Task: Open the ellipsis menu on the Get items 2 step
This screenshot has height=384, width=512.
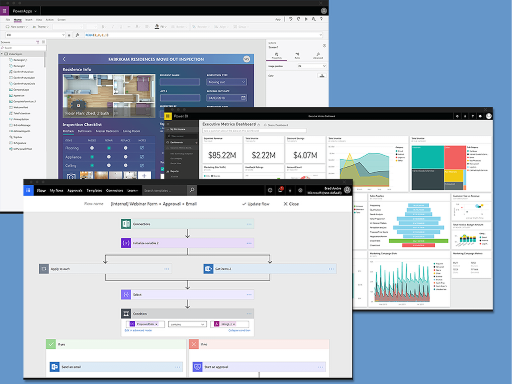Action: [x=331, y=269]
